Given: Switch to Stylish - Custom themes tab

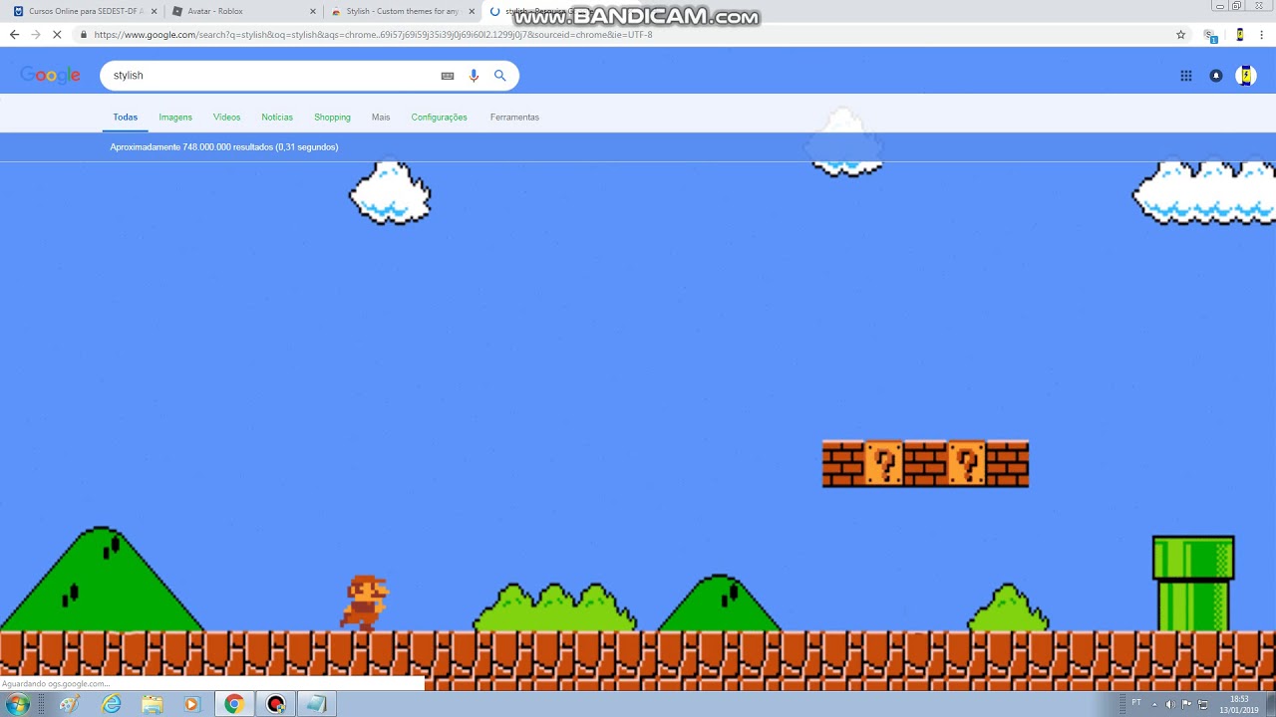Looking at the screenshot, I should (x=402, y=12).
